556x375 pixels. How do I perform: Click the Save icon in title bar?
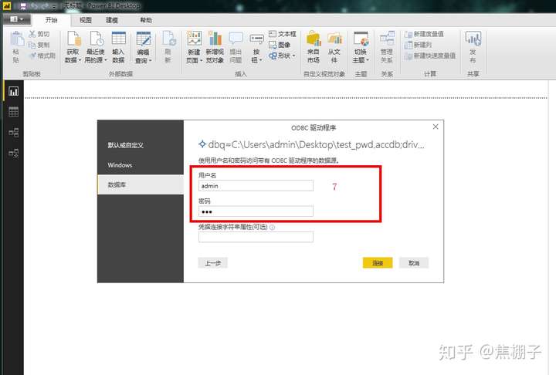click(x=23, y=6)
